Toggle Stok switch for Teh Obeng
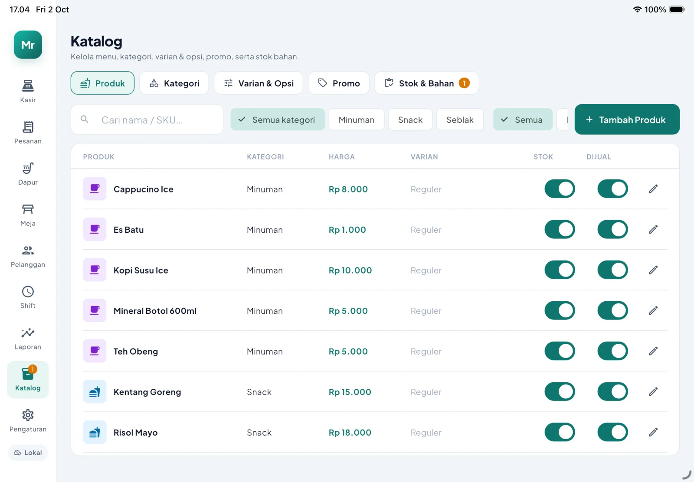694x482 pixels. point(560,351)
